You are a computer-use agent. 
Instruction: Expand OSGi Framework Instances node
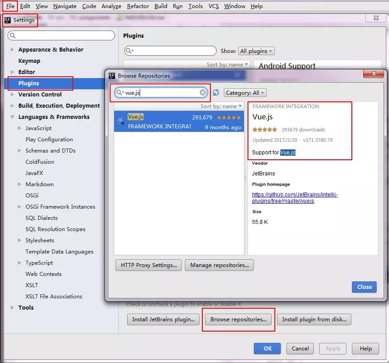pyautogui.click(x=19, y=206)
